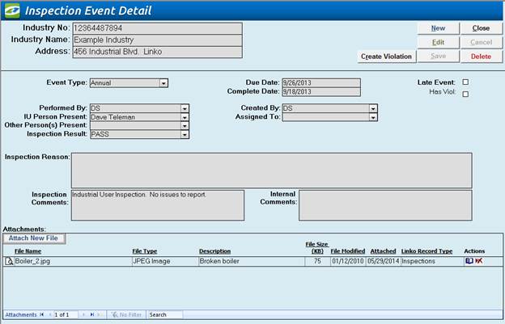The image size is (505, 324).
Task: Expand the Event Type dropdown
Action: point(163,82)
